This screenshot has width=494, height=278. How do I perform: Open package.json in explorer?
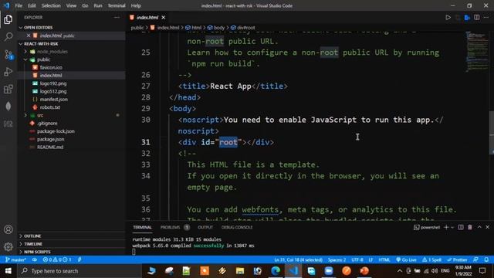click(50, 139)
